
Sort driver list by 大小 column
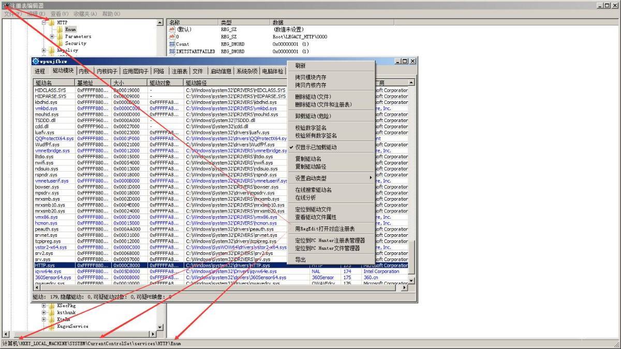click(x=130, y=83)
